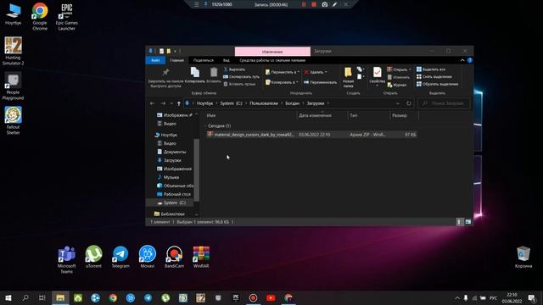Click the Bandicam desktop icon
Image resolution: width=543 pixels, height=305 pixels.
coord(174,257)
